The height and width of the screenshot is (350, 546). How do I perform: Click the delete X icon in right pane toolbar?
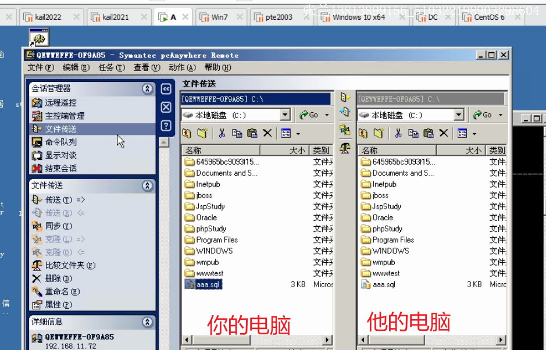click(443, 133)
